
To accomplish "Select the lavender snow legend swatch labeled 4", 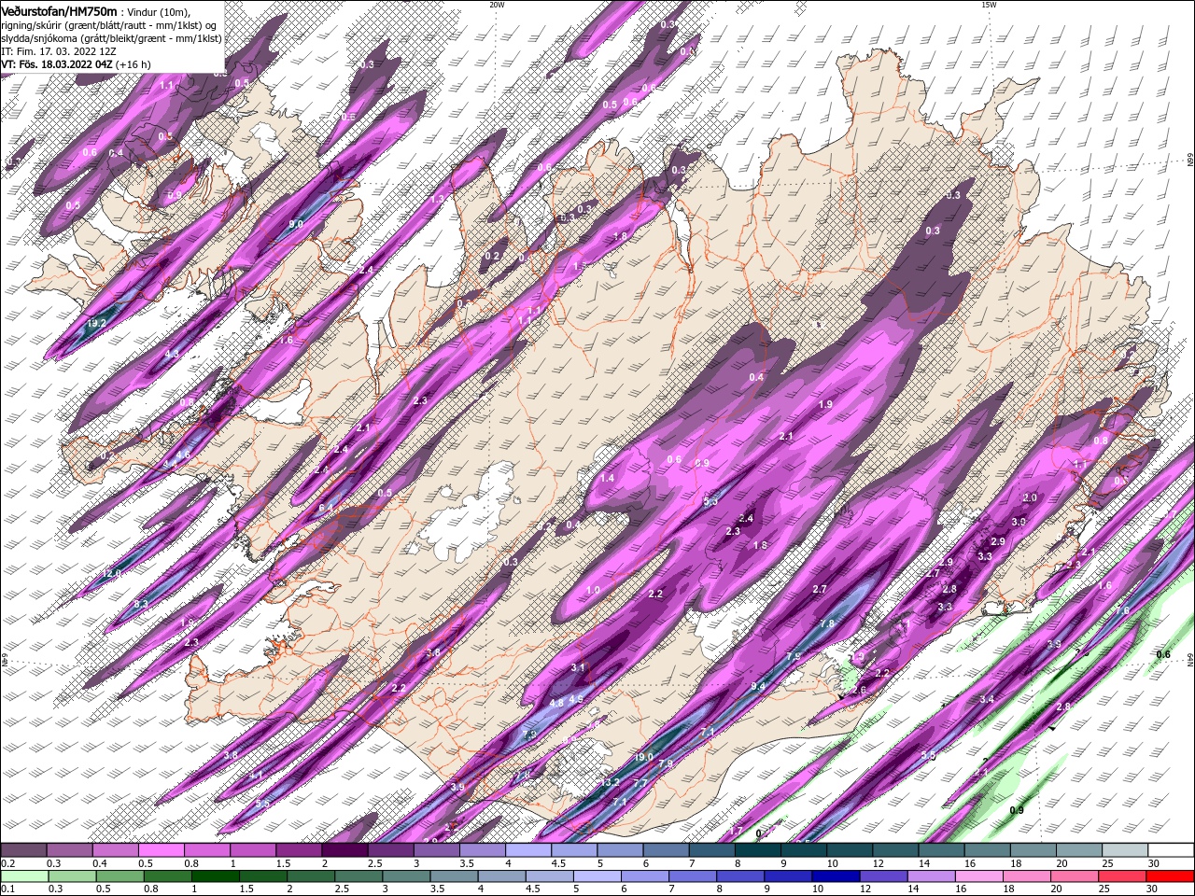I will (x=527, y=850).
